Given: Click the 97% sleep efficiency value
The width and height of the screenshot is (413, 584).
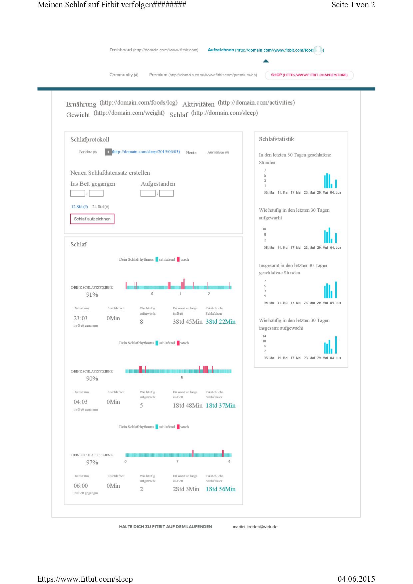Looking at the screenshot, I should click(x=92, y=462).
